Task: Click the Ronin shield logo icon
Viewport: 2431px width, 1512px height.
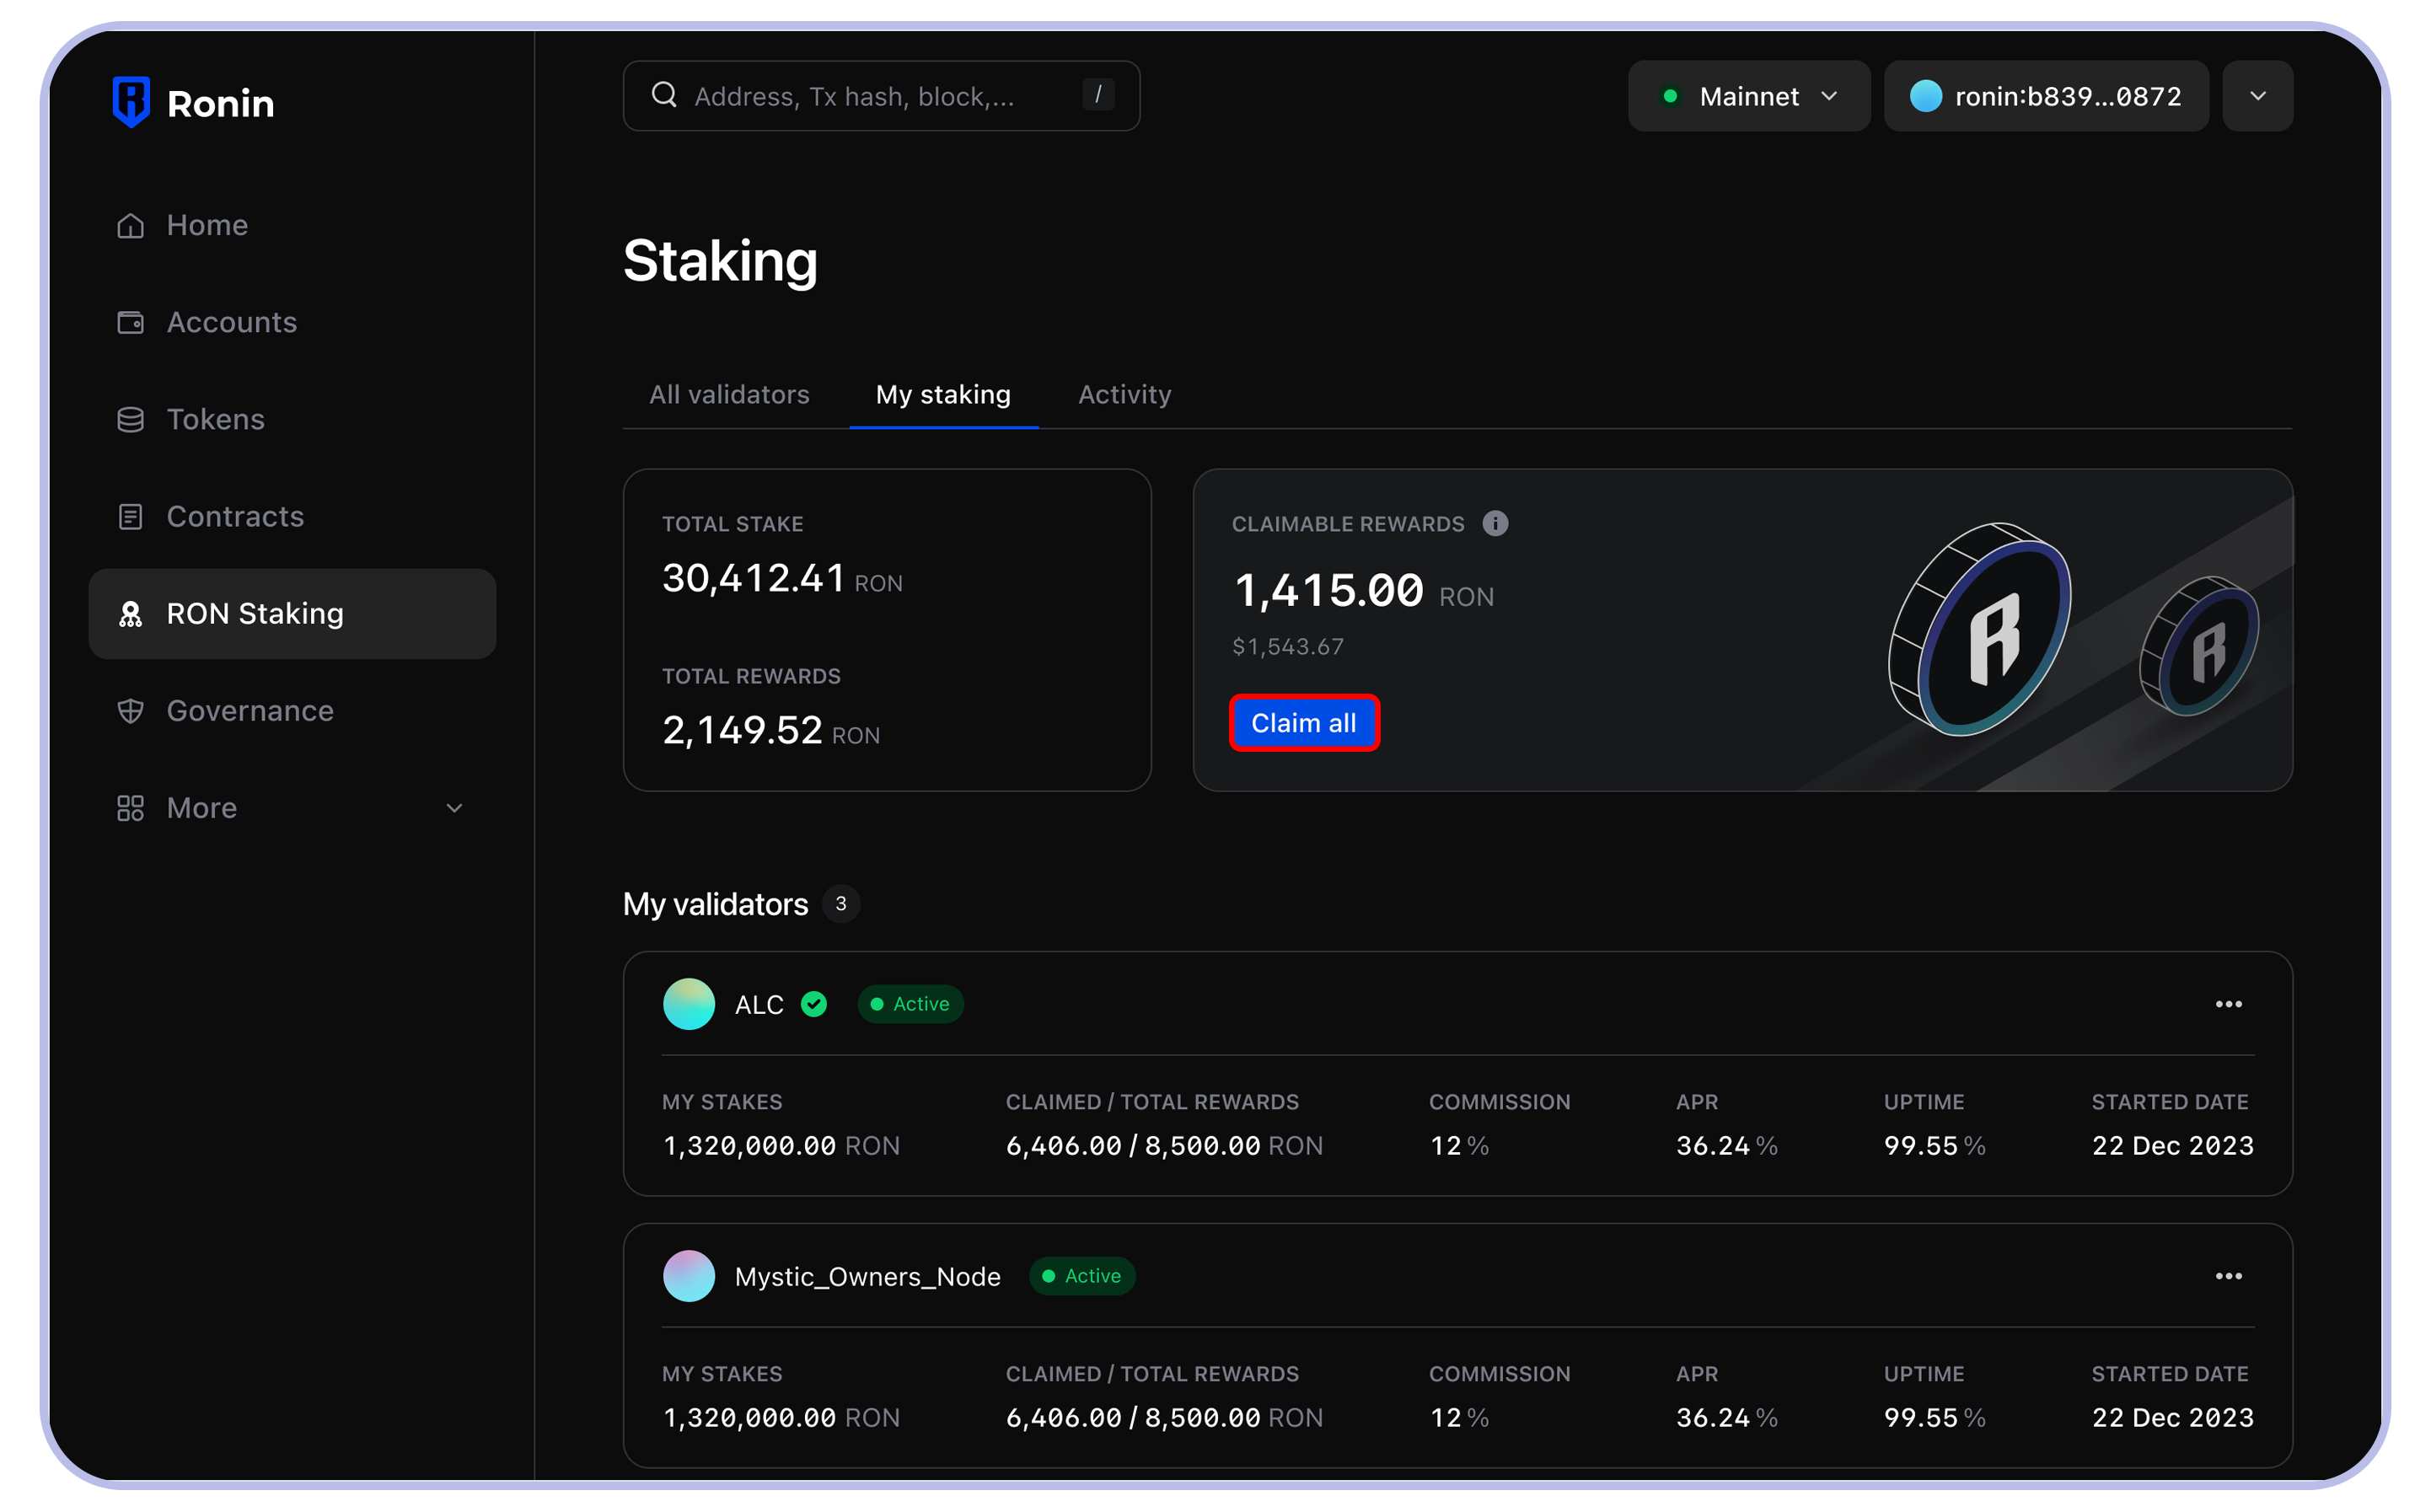Action: point(131,102)
